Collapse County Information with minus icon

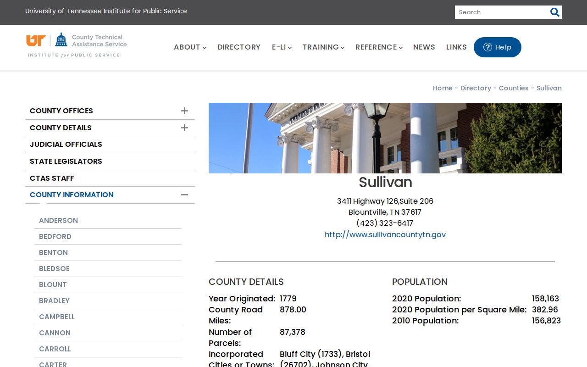click(184, 195)
